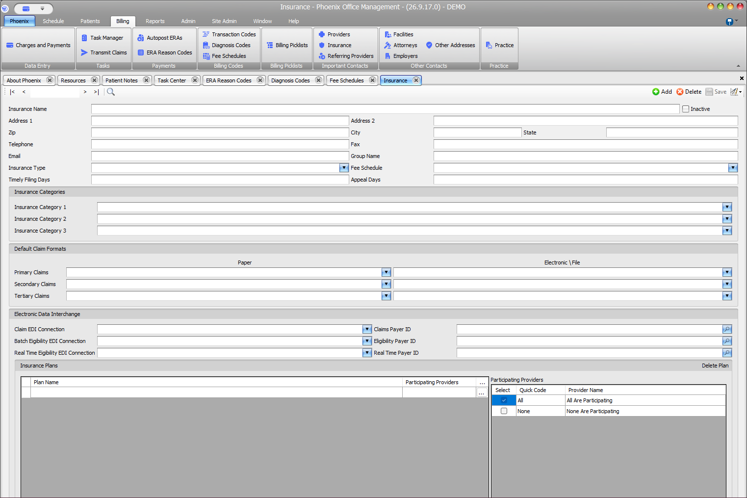The width and height of the screenshot is (747, 498).
Task: Open Other Addresses
Action: pos(450,45)
